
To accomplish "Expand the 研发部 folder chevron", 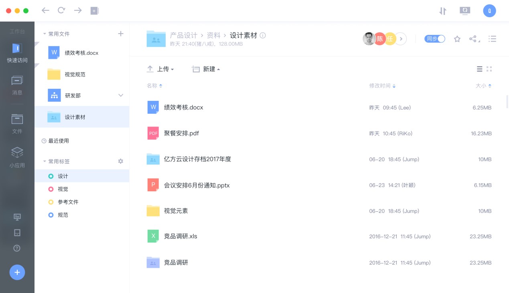I will pyautogui.click(x=121, y=95).
